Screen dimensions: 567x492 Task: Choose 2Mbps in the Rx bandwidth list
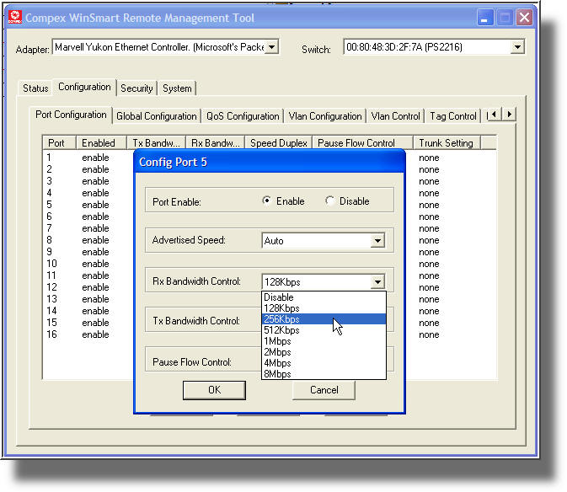[324, 352]
